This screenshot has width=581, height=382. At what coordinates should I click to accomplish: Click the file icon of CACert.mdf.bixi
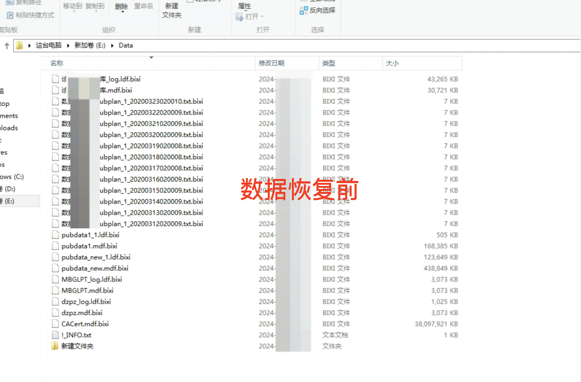pos(55,324)
